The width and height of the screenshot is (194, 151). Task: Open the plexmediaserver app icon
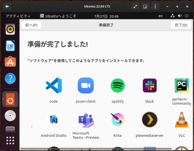tap(150, 120)
